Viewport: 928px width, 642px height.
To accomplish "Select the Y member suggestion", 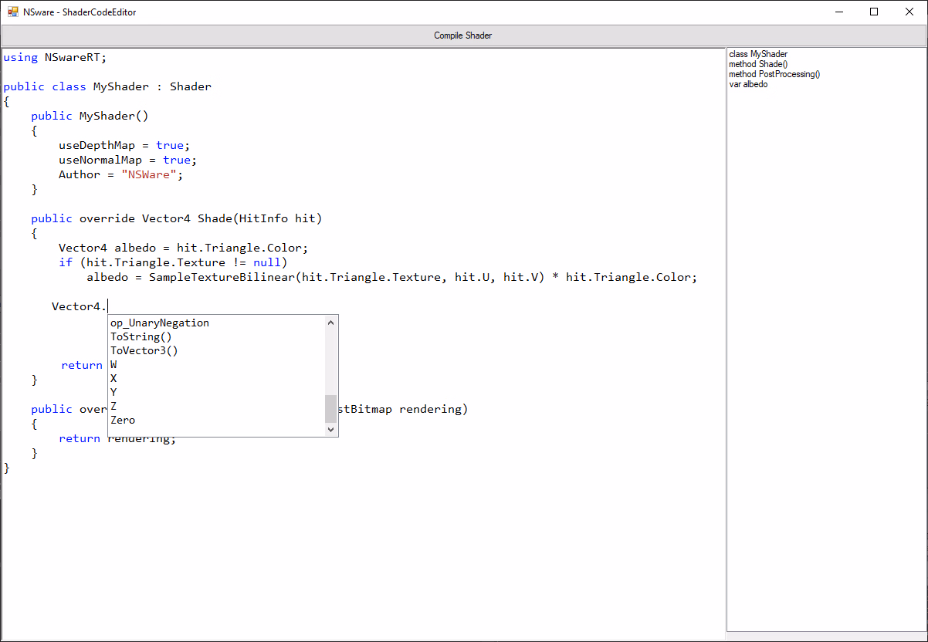I will 114,392.
